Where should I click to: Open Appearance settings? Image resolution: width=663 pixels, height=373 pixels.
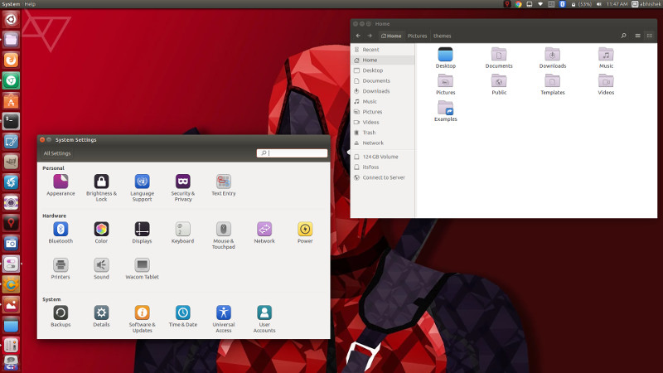click(x=60, y=185)
